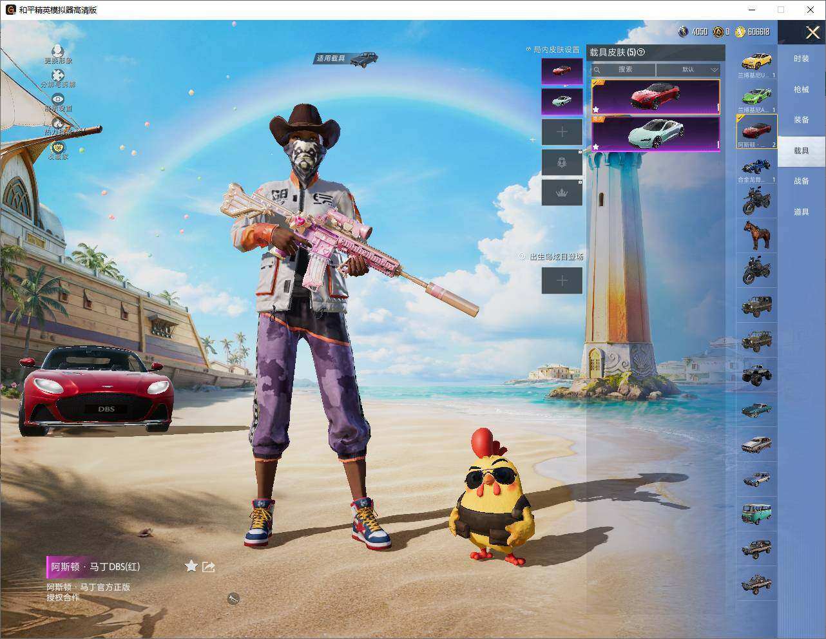Open the 收藏家 collector badge icon
826x639 pixels.
(58, 148)
